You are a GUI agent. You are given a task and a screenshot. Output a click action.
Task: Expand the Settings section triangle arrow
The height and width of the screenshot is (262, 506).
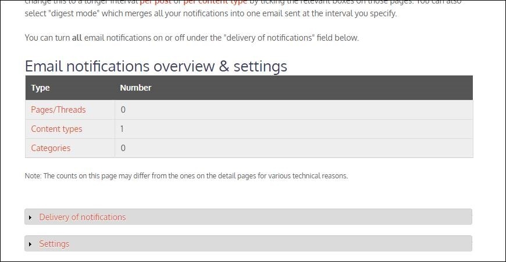pyautogui.click(x=30, y=244)
